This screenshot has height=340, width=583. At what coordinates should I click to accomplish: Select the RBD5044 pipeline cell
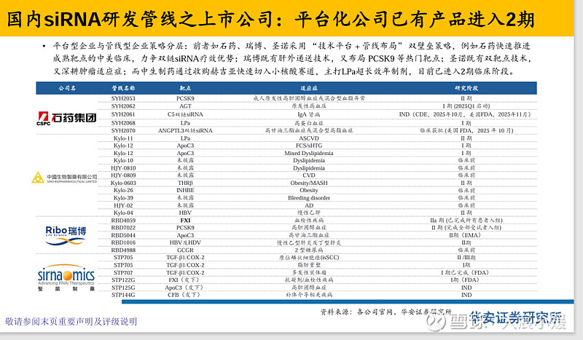pyautogui.click(x=123, y=235)
